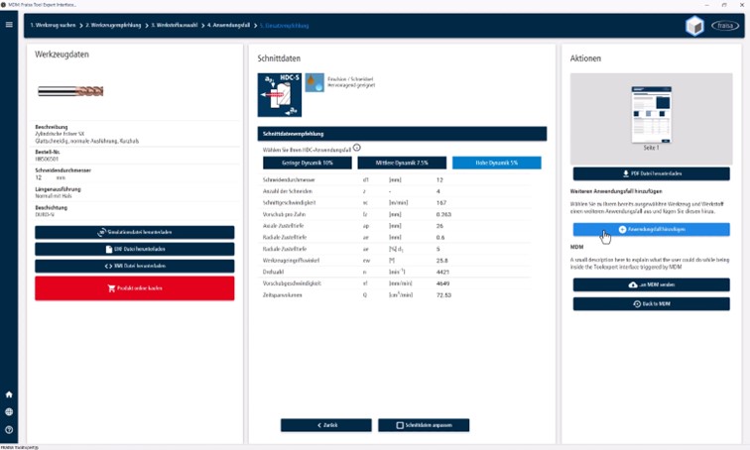Image resolution: width=750 pixels, height=450 pixels.
Task: Open the PDF preview thumbnail Seite 1
Action: pyautogui.click(x=651, y=115)
